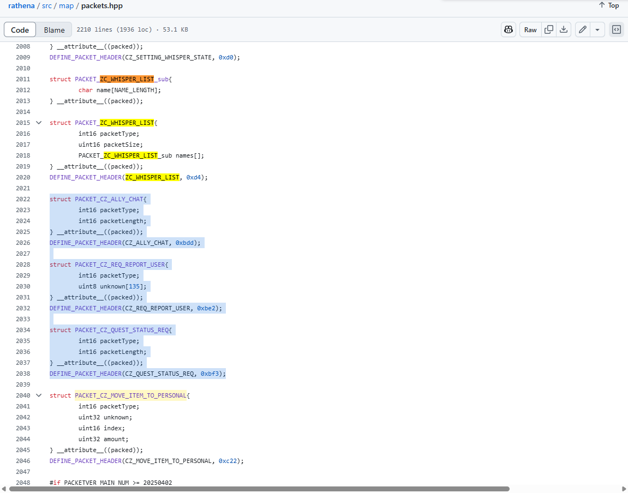Click the horizontal scrollbar thumb
This screenshot has width=628, height=493.
point(259,489)
